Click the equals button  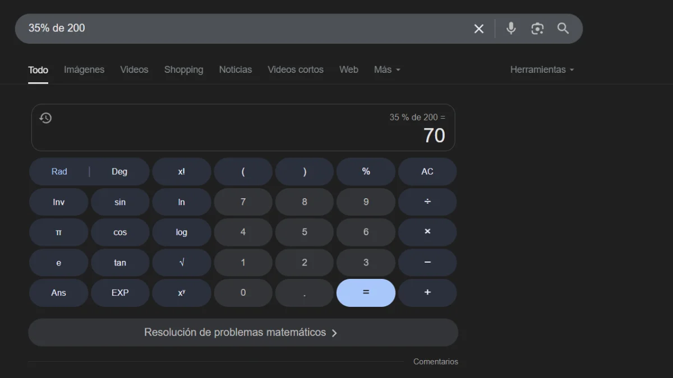pyautogui.click(x=366, y=293)
